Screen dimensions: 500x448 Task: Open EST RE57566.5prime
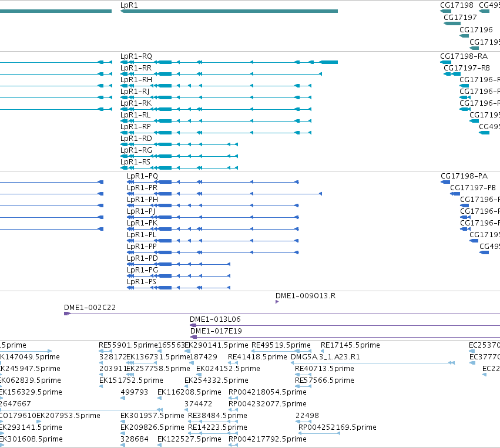coord(324,380)
